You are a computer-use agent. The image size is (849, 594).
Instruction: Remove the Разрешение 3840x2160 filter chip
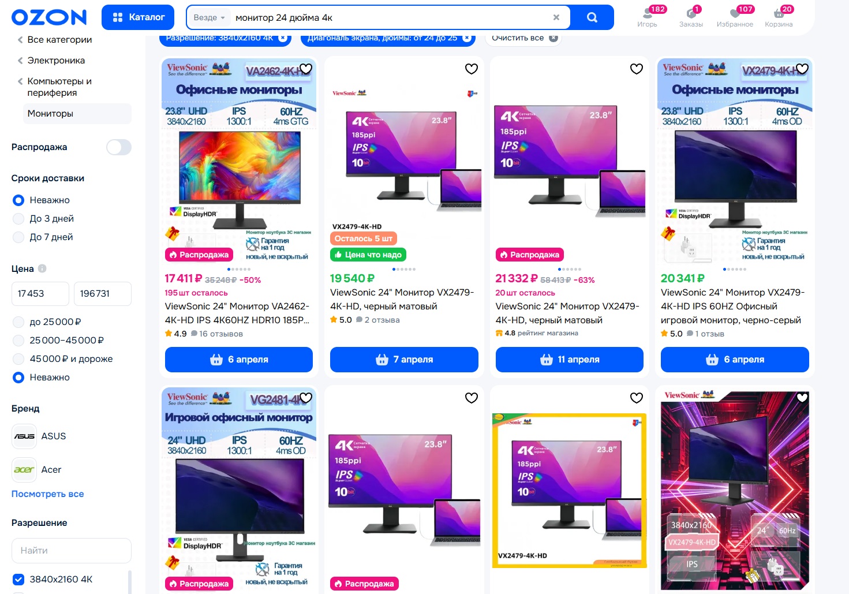point(283,38)
